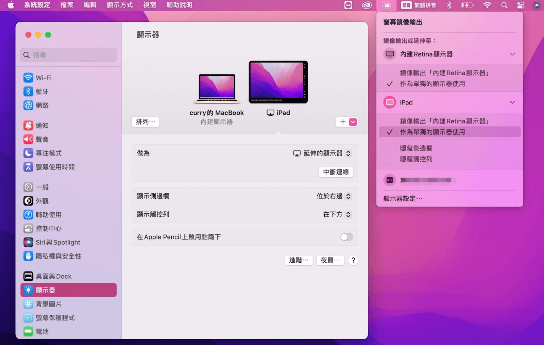
Task: Select 作為單獨的顯示器使用 under 內建Retina顯示器
Action: (432, 84)
